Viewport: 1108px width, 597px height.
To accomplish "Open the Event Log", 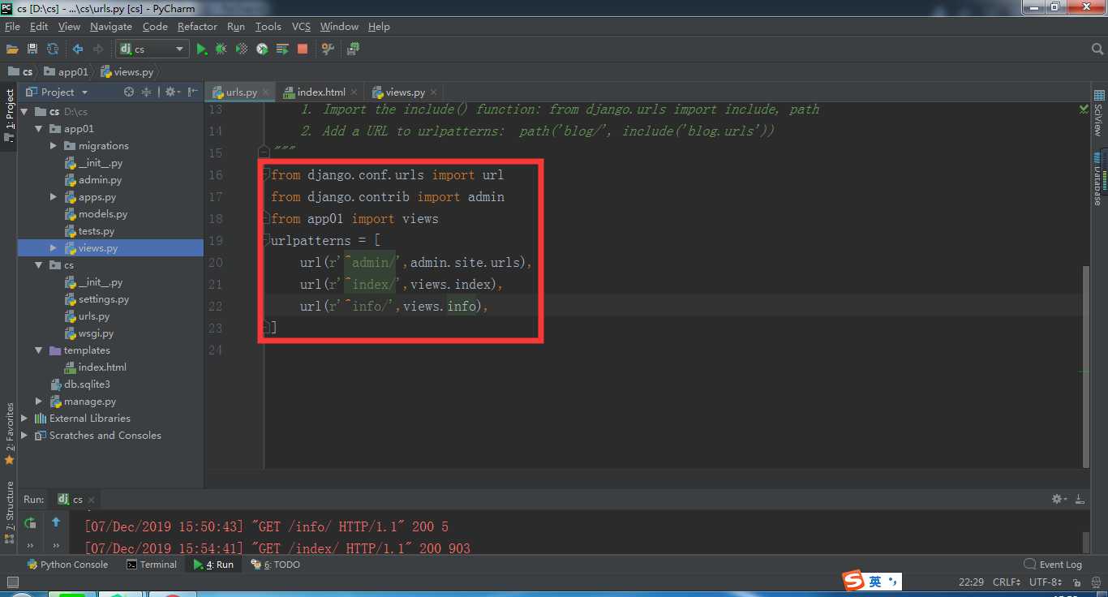I will click(1053, 565).
